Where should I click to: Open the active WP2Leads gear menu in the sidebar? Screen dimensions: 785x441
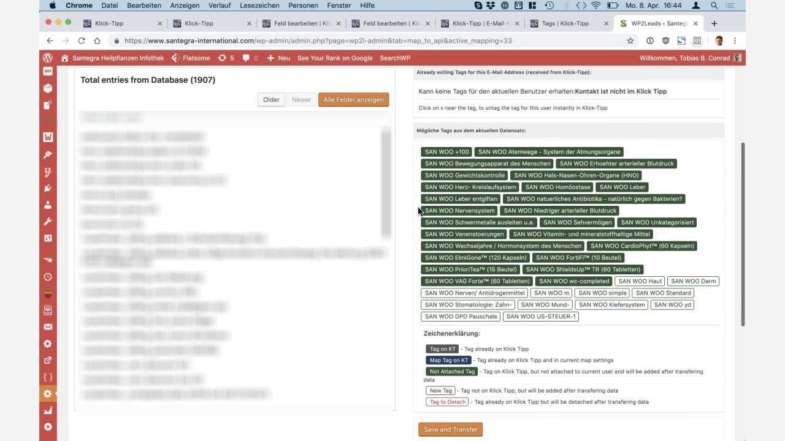(x=48, y=393)
